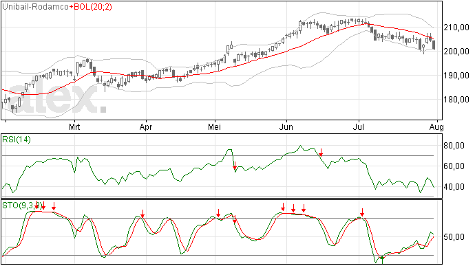Viewport: 475px width, 266px height.
Task: Click the 190,00 price axis label
Action: point(456,76)
